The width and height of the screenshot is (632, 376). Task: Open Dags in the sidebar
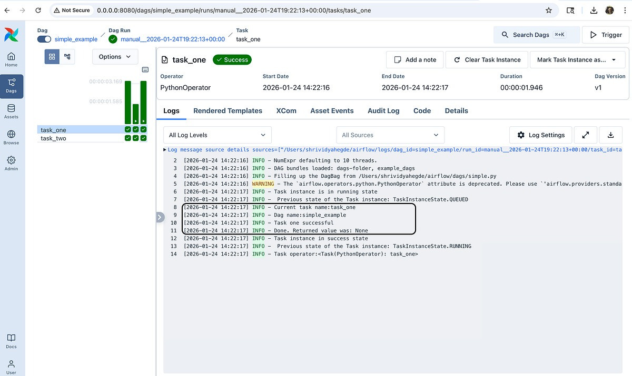point(11,86)
